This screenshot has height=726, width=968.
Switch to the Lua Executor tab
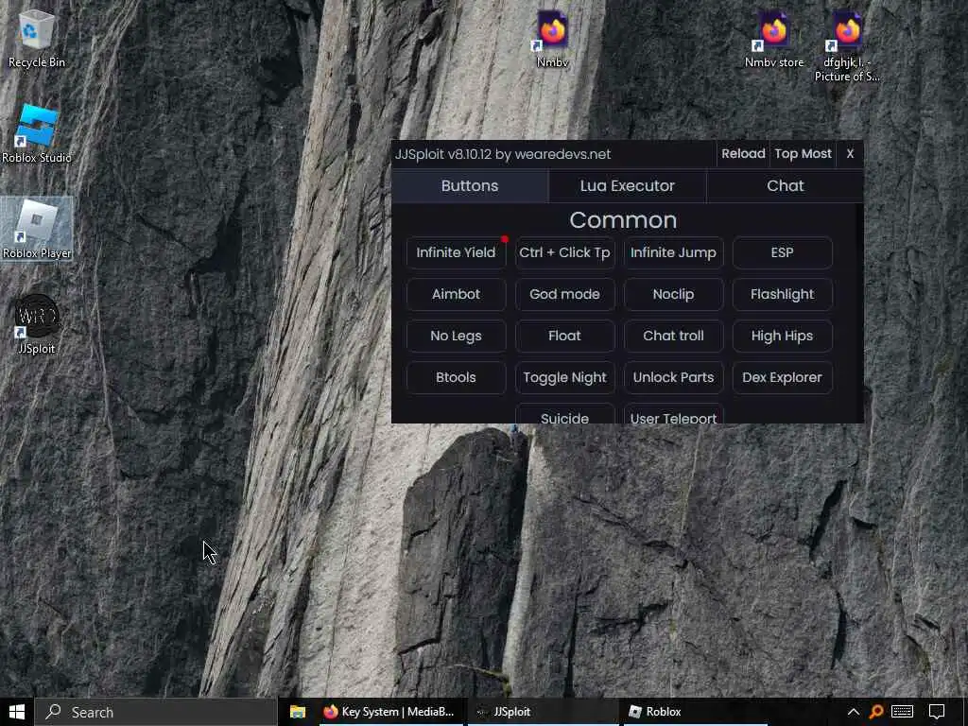tap(628, 186)
